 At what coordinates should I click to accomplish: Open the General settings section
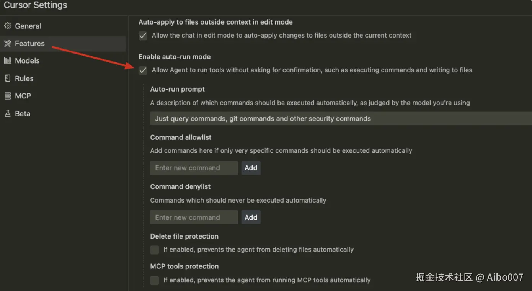[x=28, y=26]
